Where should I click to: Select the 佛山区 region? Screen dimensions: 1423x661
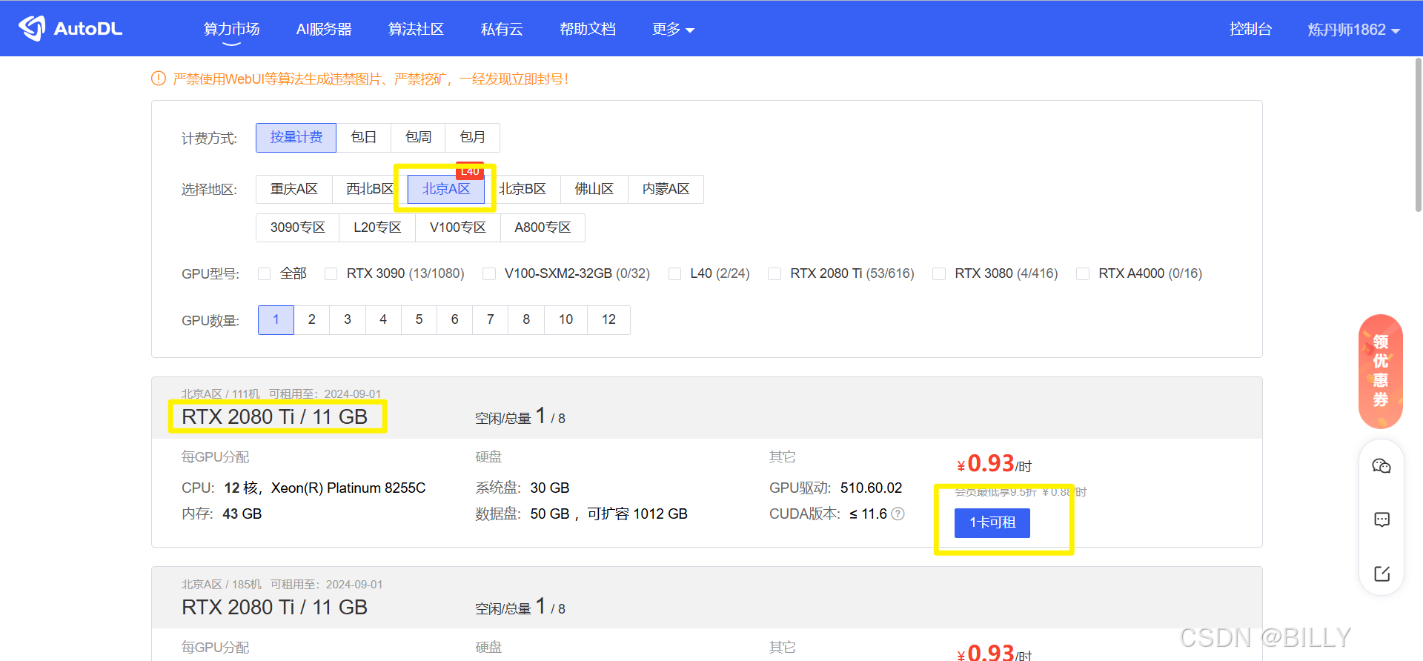click(x=594, y=189)
